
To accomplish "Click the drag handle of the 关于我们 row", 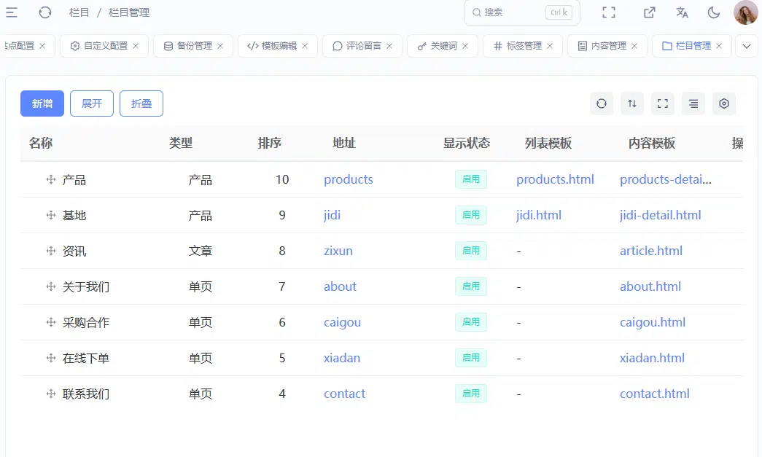I will [x=51, y=286].
